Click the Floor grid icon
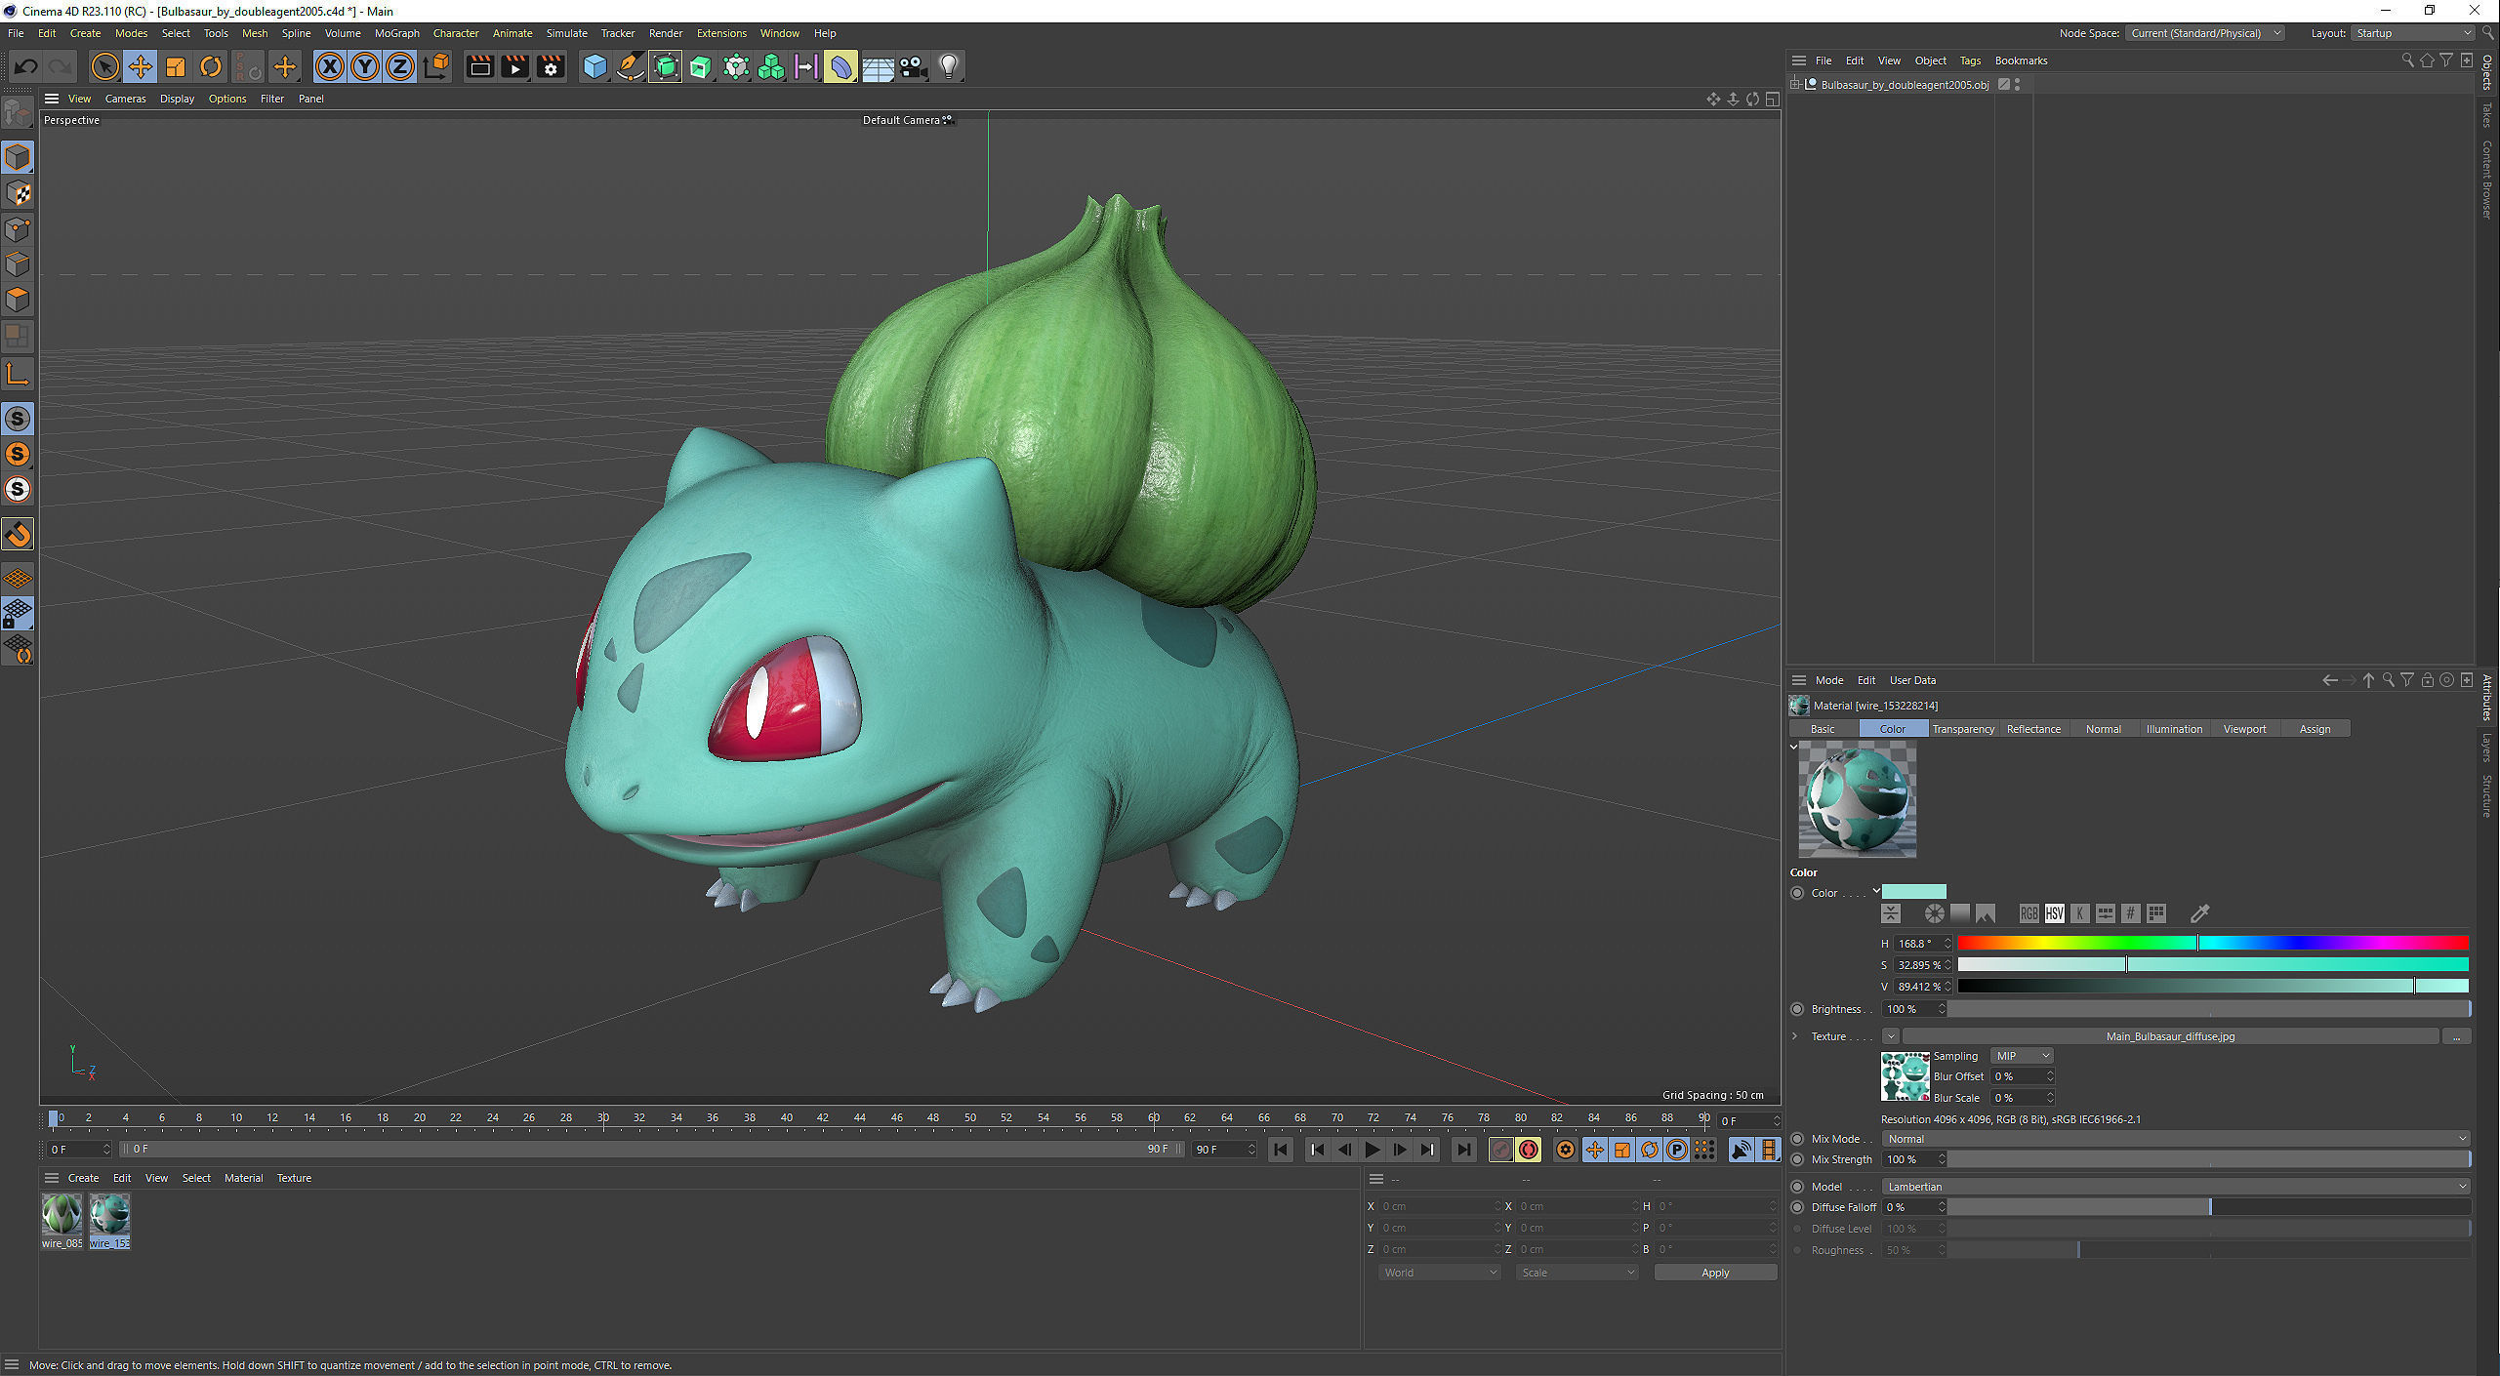2500x1376 pixels. [x=877, y=66]
